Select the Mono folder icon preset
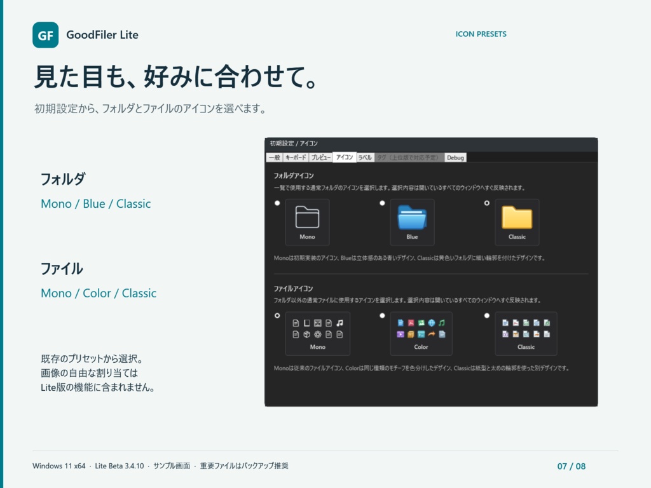Screen dimensions: 651x488 (x=307, y=222)
